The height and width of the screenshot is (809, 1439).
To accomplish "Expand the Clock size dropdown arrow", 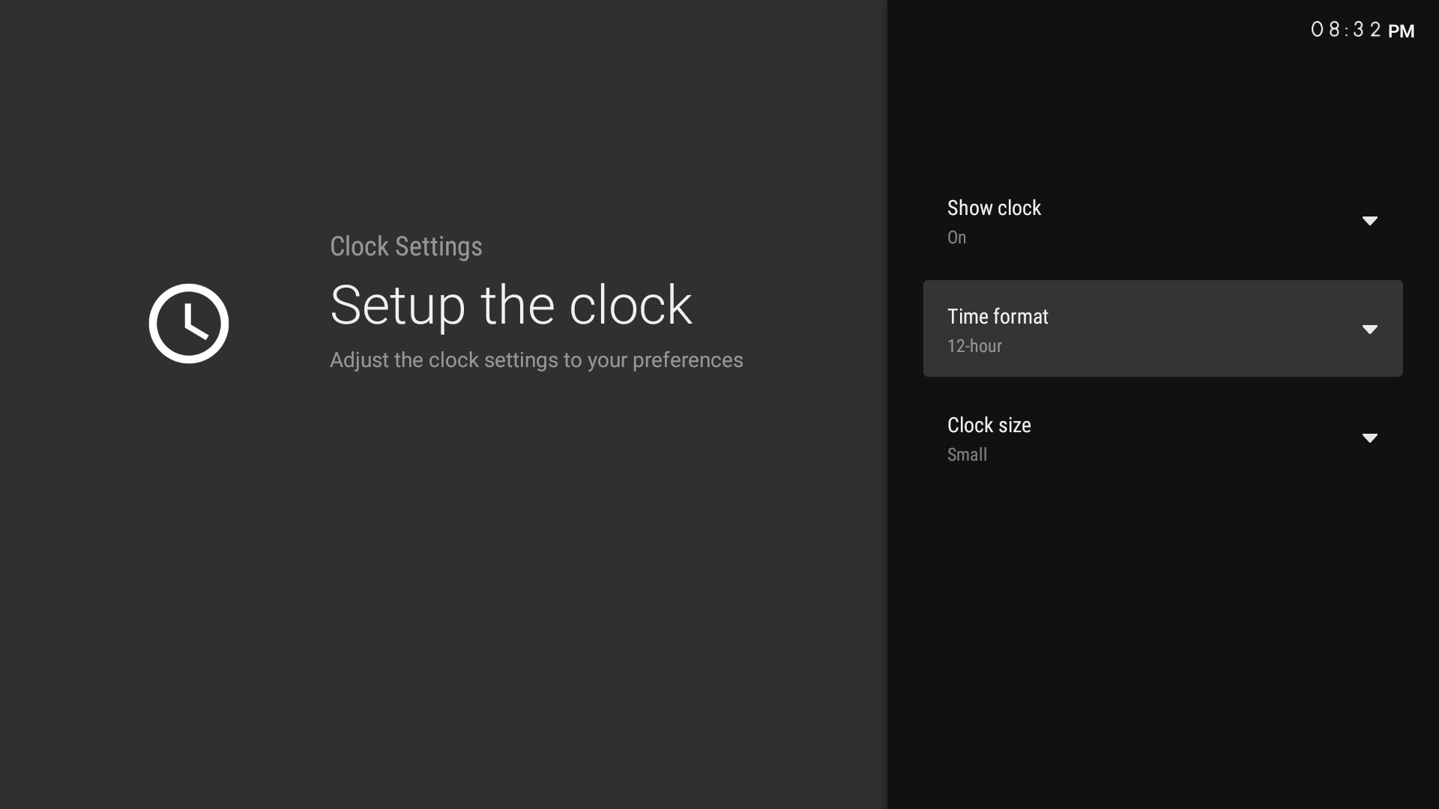I will pyautogui.click(x=1369, y=438).
